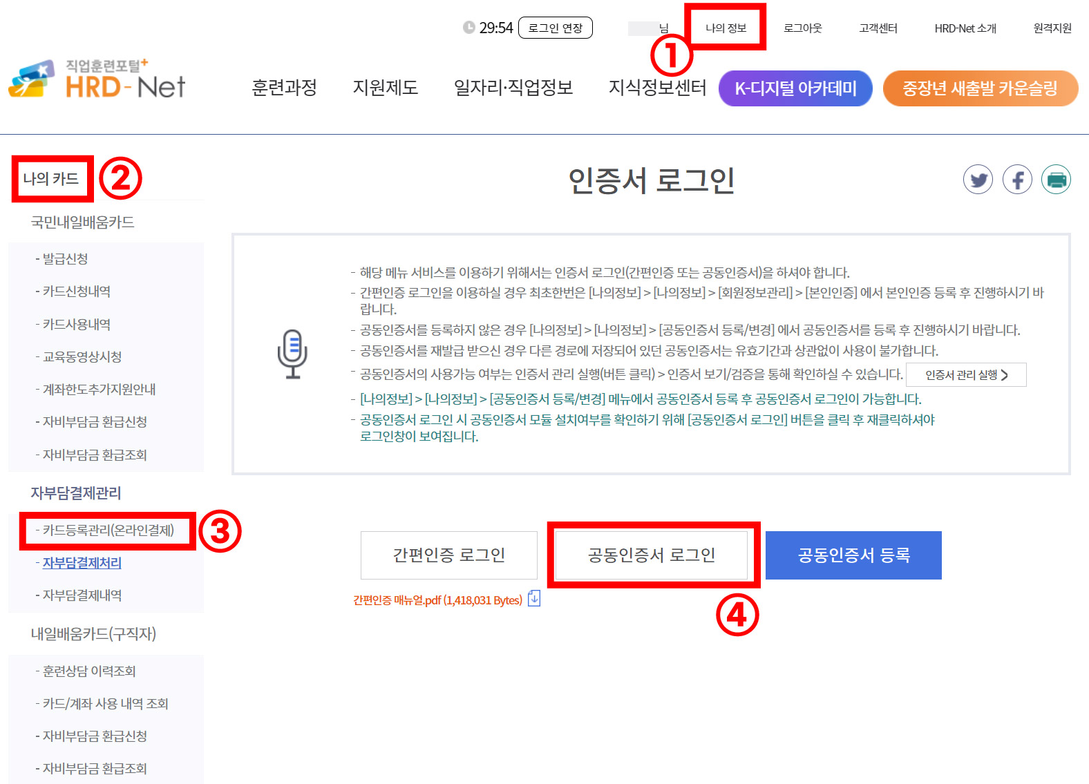Open 지식정보센터 main menu
Screen dimensions: 1089x784
coord(657,88)
